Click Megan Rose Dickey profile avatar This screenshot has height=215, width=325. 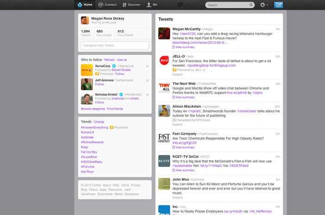[85, 20]
